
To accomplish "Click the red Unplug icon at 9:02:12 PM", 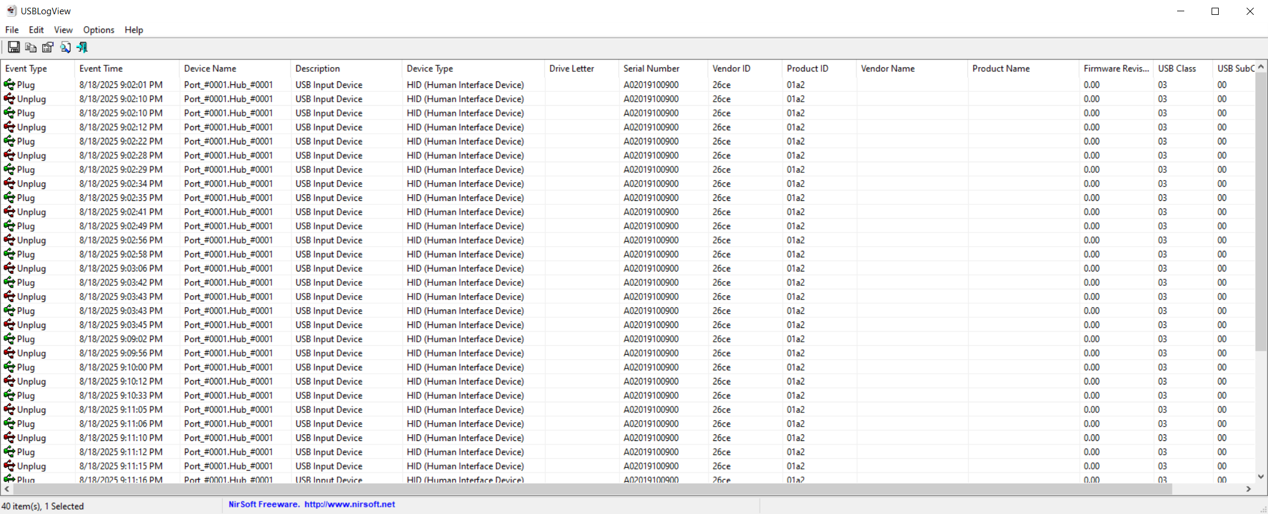I will click(10, 127).
